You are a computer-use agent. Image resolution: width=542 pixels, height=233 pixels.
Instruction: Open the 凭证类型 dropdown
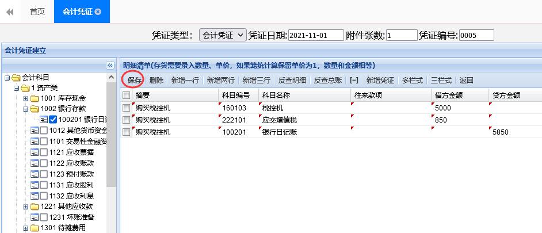click(x=223, y=35)
